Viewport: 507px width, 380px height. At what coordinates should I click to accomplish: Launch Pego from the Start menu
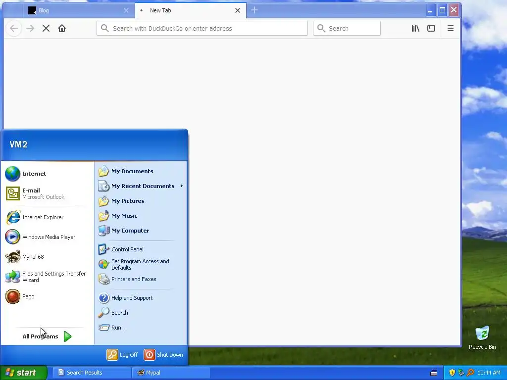pyautogui.click(x=47, y=296)
